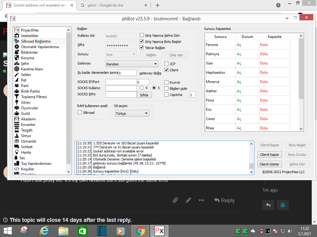
Task: Select the Harita map pin icon
Action: point(17,152)
